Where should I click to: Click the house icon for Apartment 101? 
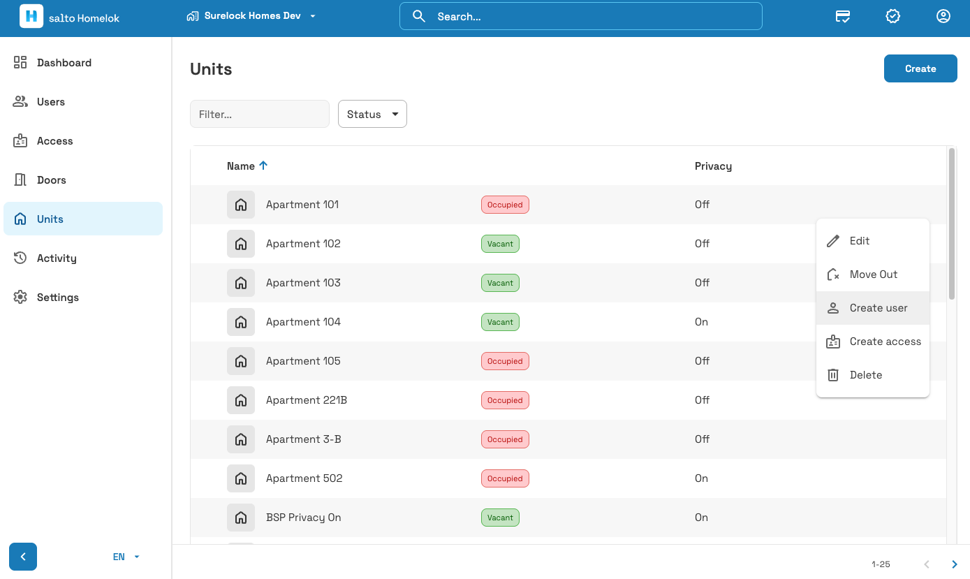241,205
